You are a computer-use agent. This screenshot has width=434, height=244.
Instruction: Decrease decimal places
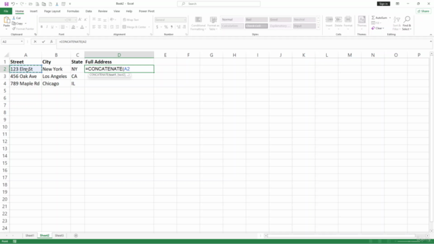pyautogui.click(x=184, y=27)
